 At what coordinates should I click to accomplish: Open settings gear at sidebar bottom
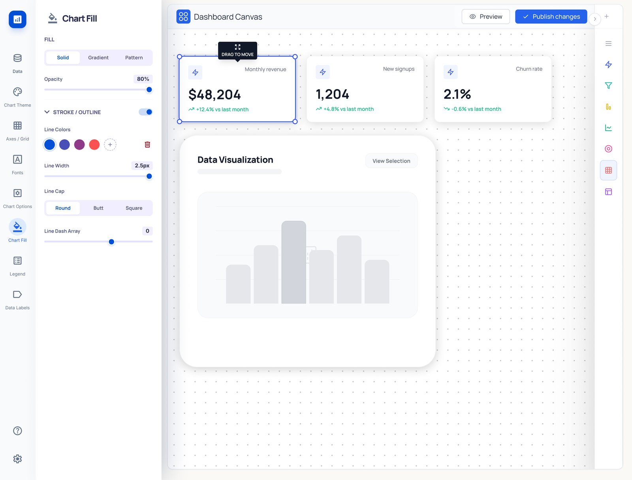17,459
